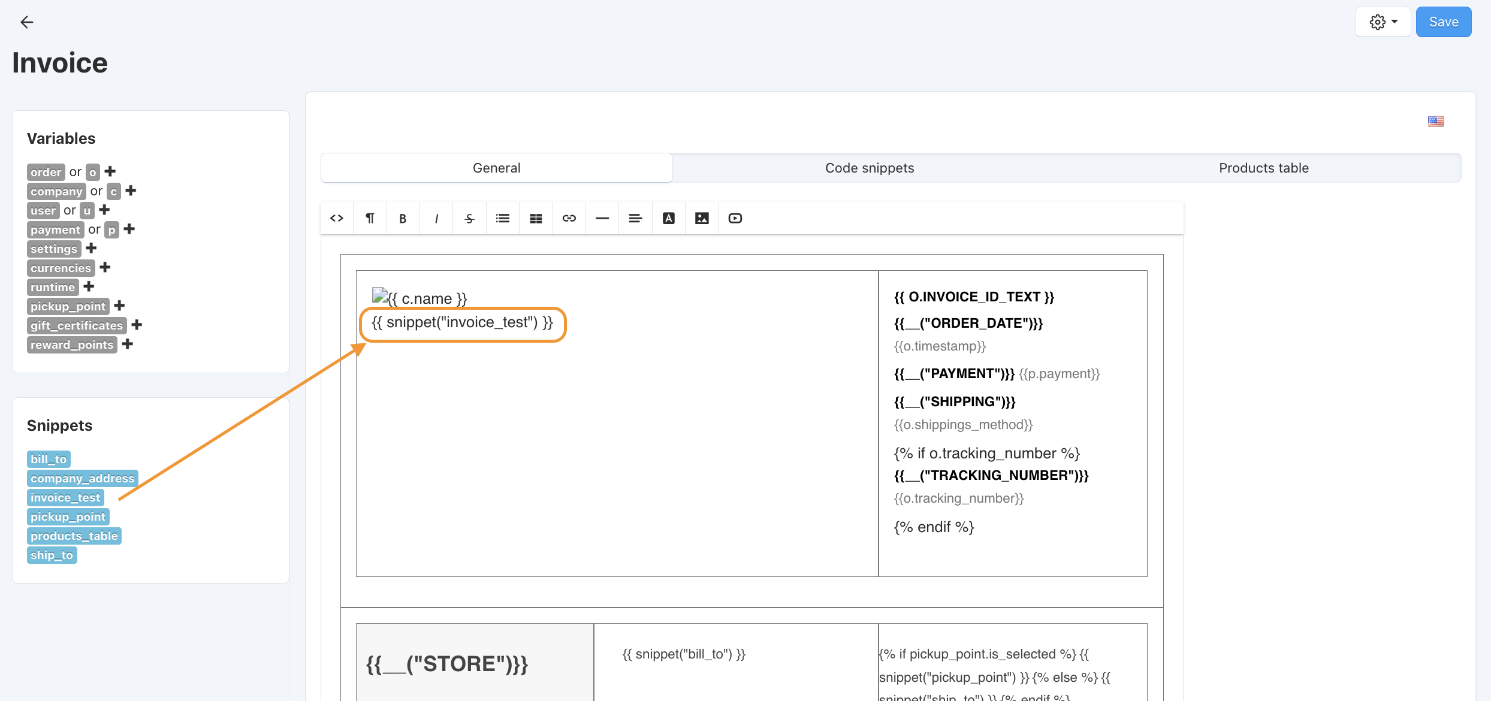The image size is (1491, 701).
Task: Click the snippet("invoice_test") text in editor
Action: (x=462, y=322)
